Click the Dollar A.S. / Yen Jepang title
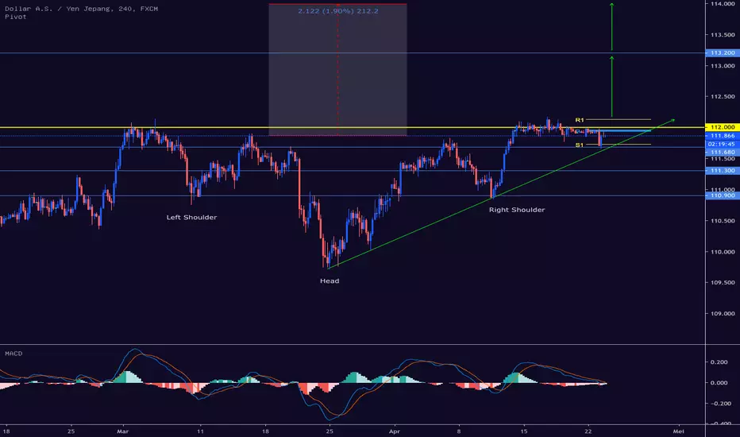The width and height of the screenshot is (740, 437). pos(81,9)
